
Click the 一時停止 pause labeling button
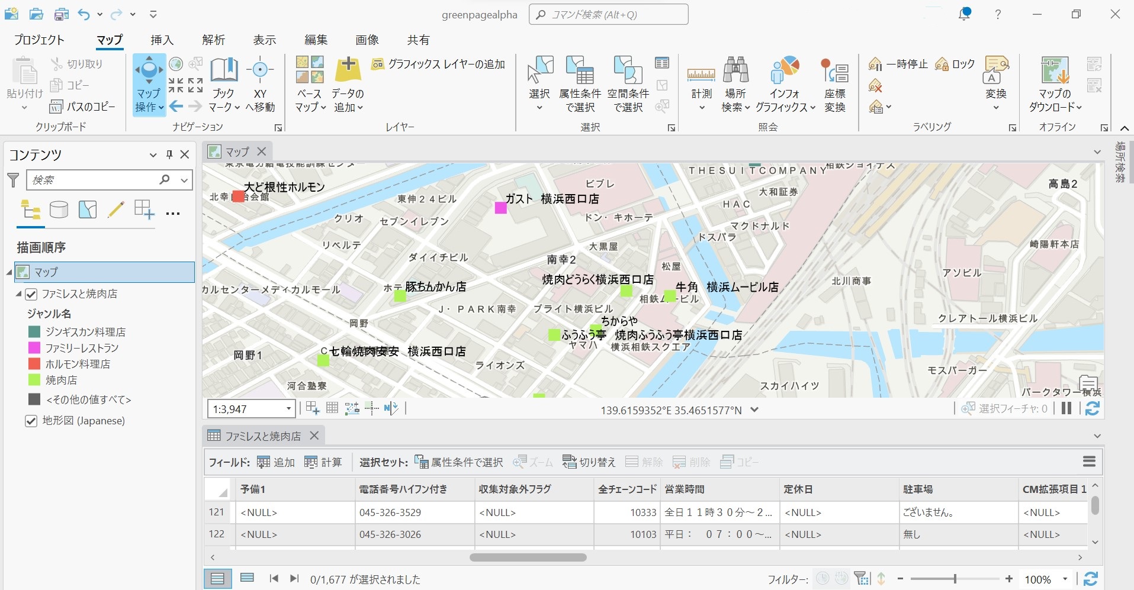tap(898, 64)
